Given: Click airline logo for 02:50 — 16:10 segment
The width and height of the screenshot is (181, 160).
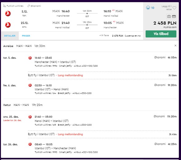Looking at the screenshot, I should tap(30, 85).
